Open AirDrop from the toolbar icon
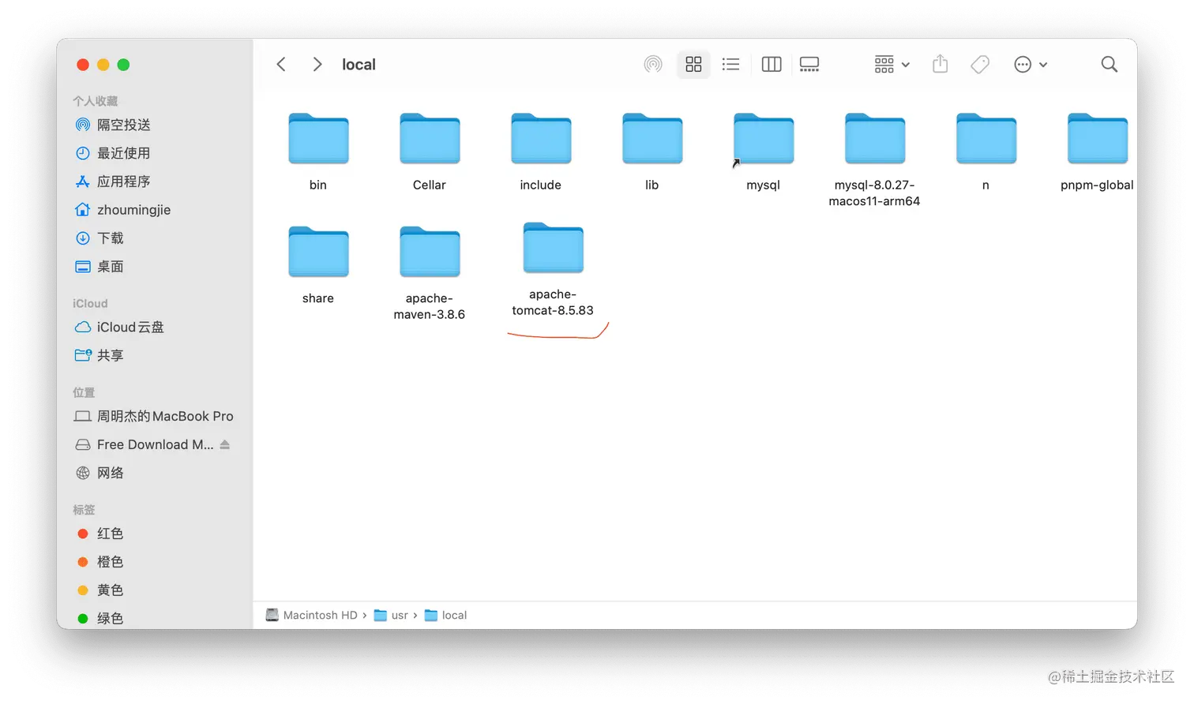The image size is (1194, 704). 653,65
